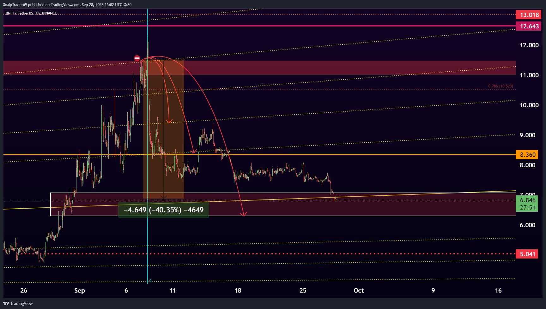
Task: Click the 9.000 price axis value
Action: click(528, 135)
